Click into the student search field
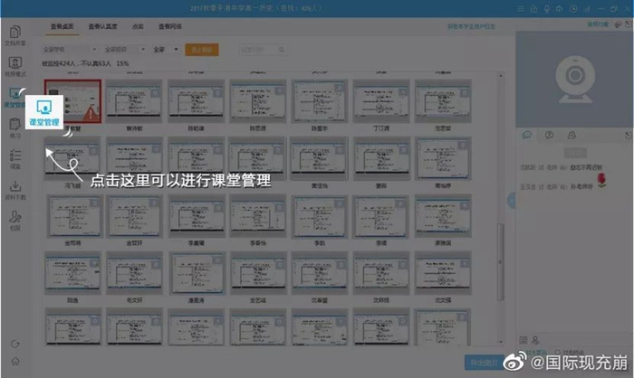This screenshot has height=378, width=634. tap(263, 50)
